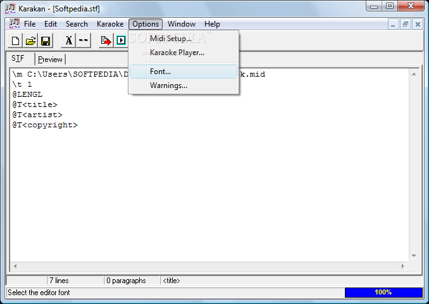Click the @LENGL line in editor
The image size is (429, 304).
[27, 94]
